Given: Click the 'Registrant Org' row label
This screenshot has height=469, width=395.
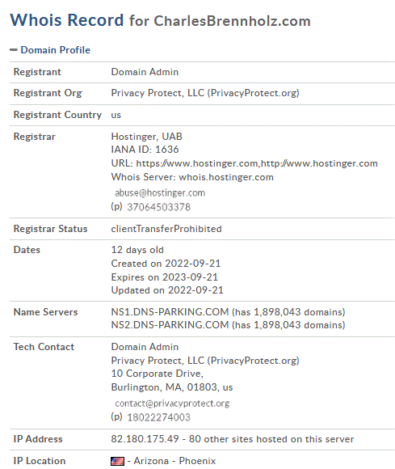Looking at the screenshot, I should [x=48, y=93].
